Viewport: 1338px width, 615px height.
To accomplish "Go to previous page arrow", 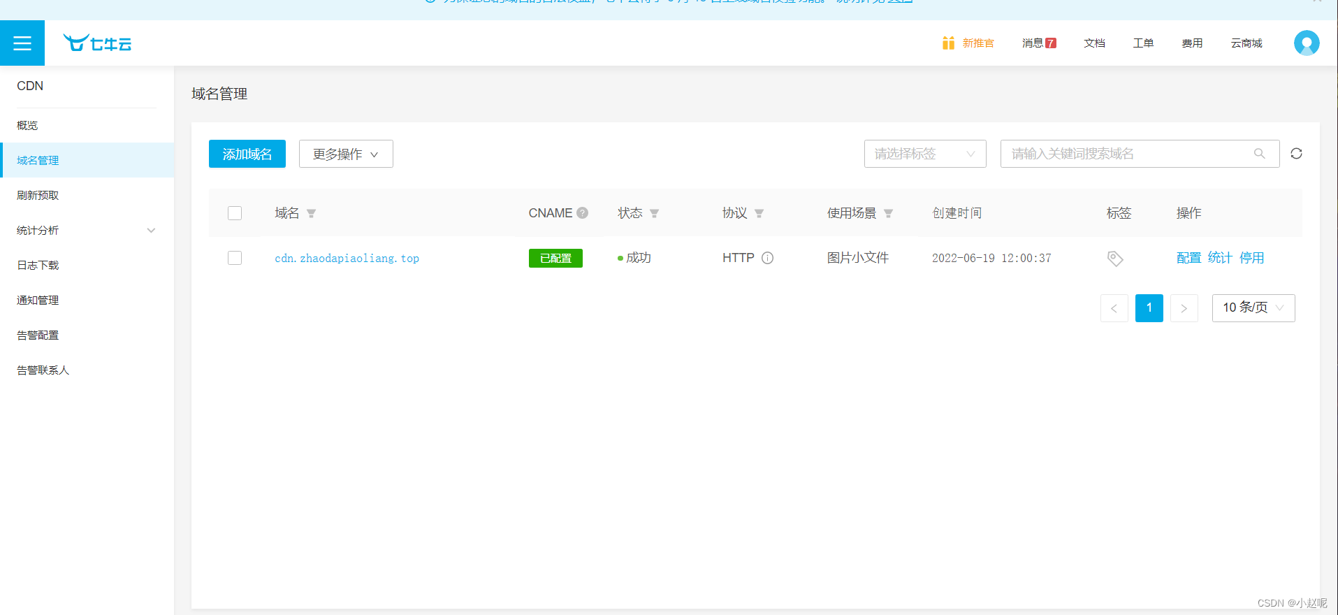I will point(1114,308).
